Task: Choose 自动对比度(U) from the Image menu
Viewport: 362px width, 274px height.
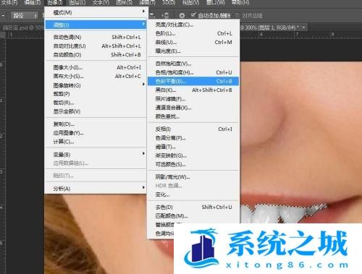Action: (x=96, y=46)
